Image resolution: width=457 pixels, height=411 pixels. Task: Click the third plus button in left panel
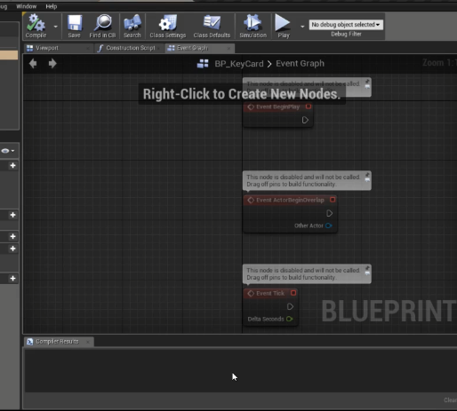click(12, 236)
